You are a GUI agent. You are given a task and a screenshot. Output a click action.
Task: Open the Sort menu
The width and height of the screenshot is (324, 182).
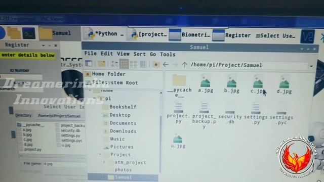coord(140,54)
